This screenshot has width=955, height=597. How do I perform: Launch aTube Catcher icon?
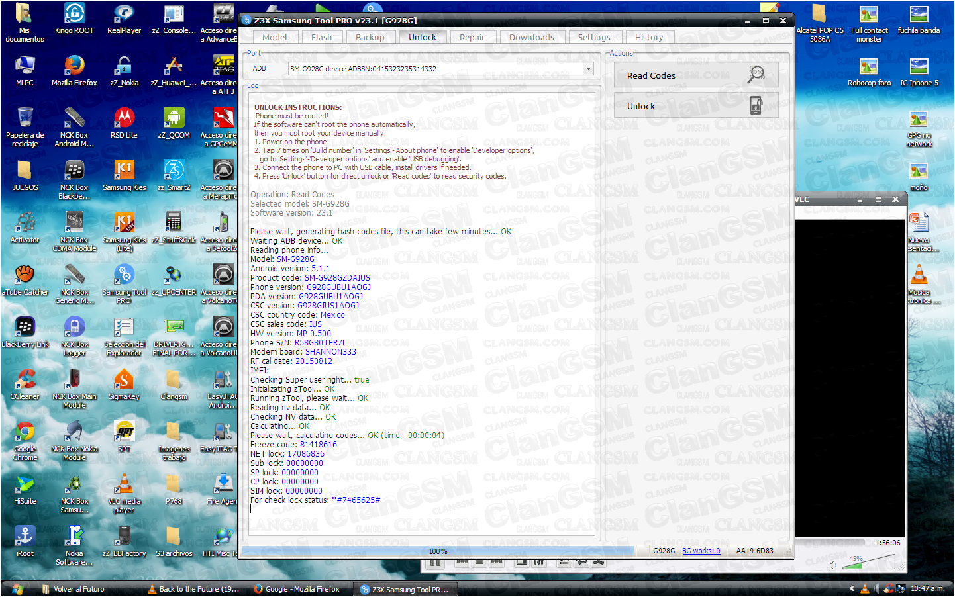25,280
